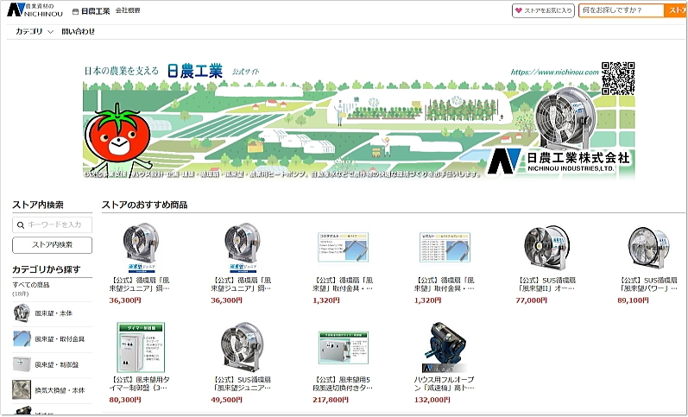The height and width of the screenshot is (417, 688).
Task: Click the ストア内検索 button
Action: pyautogui.click(x=52, y=245)
